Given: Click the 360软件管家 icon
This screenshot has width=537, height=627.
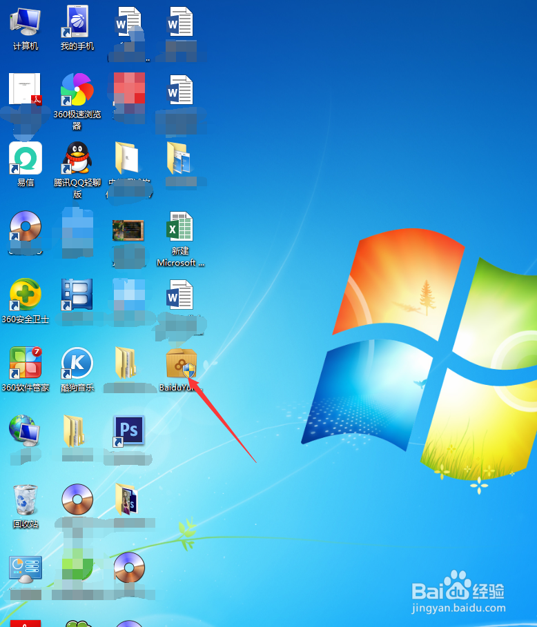Looking at the screenshot, I should click(x=26, y=363).
